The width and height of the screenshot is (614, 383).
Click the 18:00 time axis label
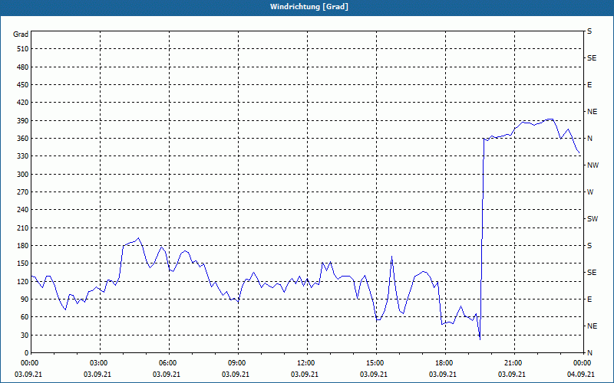tap(446, 363)
